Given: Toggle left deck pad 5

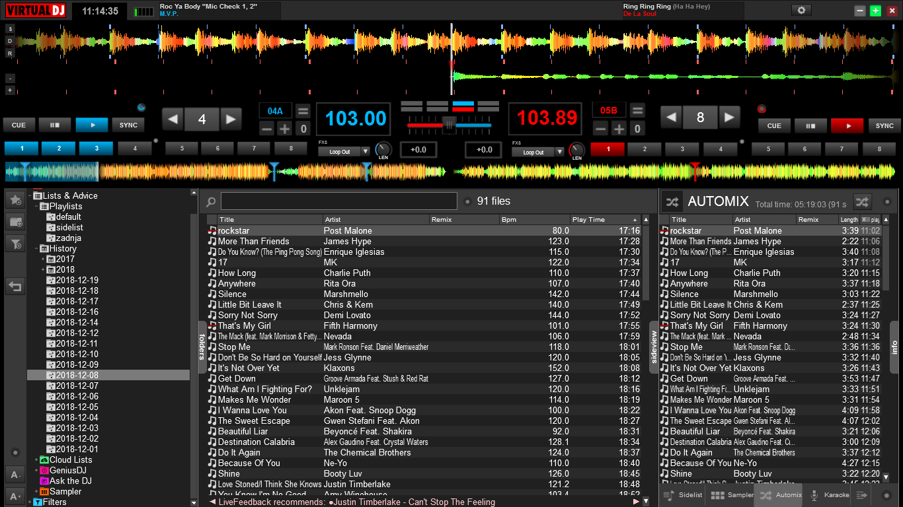Looking at the screenshot, I should [182, 149].
